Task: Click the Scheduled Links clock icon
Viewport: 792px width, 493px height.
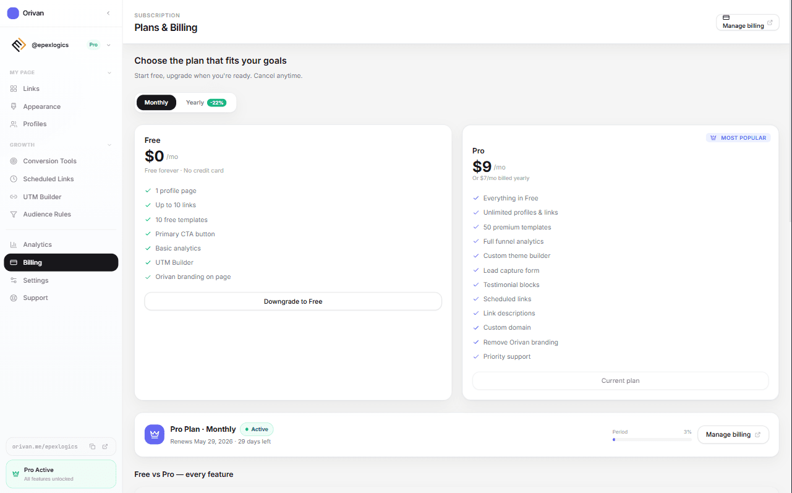Action: tap(14, 179)
